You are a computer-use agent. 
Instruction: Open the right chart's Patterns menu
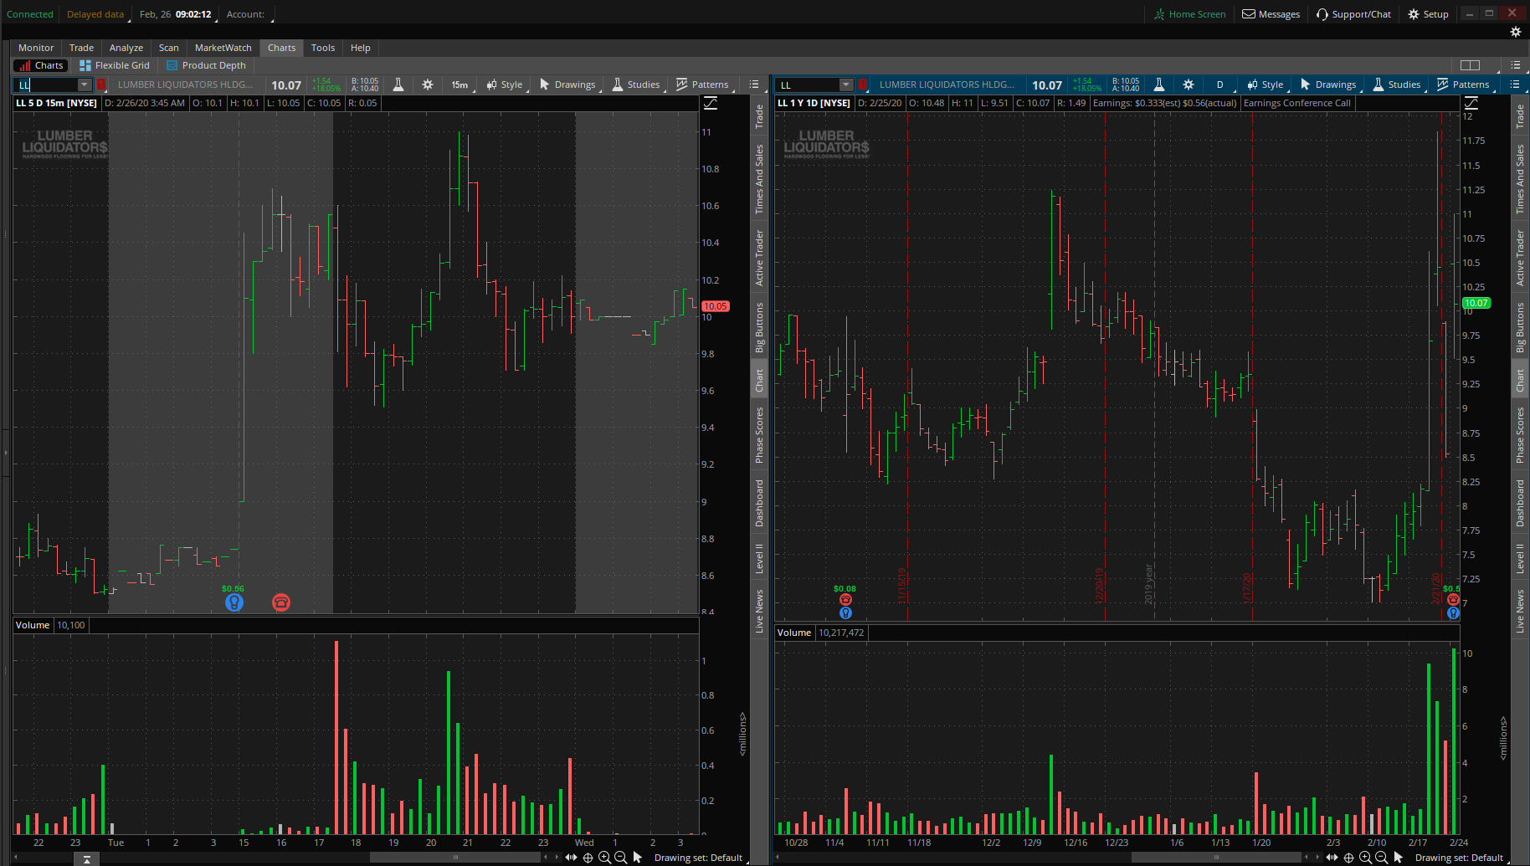tap(1464, 85)
